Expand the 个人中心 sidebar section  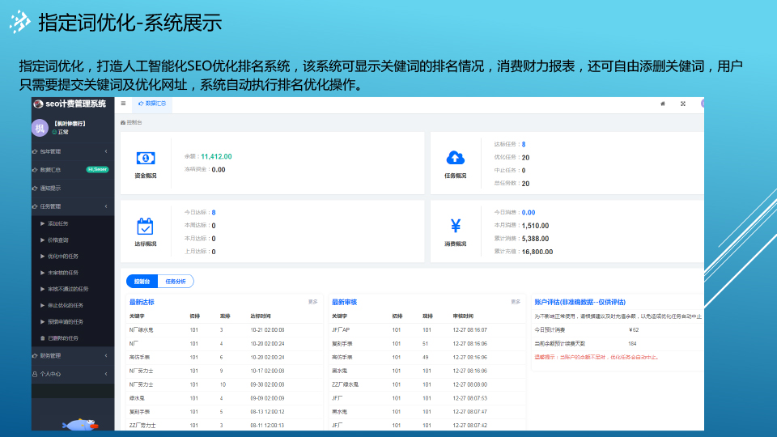71,375
